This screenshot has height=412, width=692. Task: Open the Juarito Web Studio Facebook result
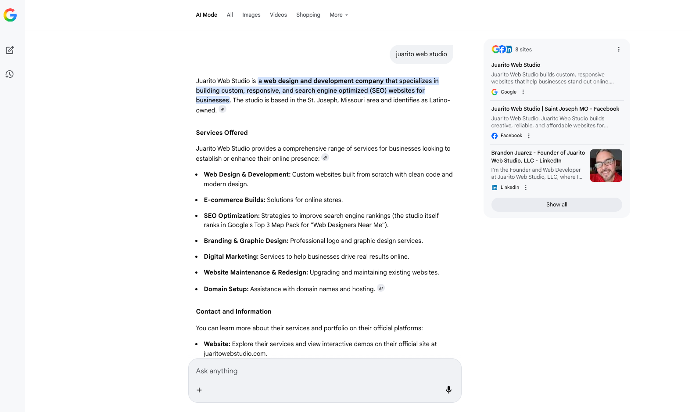tap(555, 109)
